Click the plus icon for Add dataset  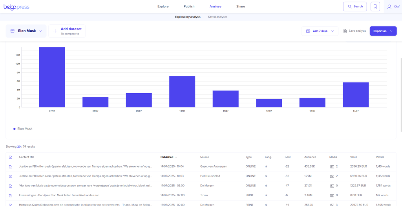click(x=55, y=31)
